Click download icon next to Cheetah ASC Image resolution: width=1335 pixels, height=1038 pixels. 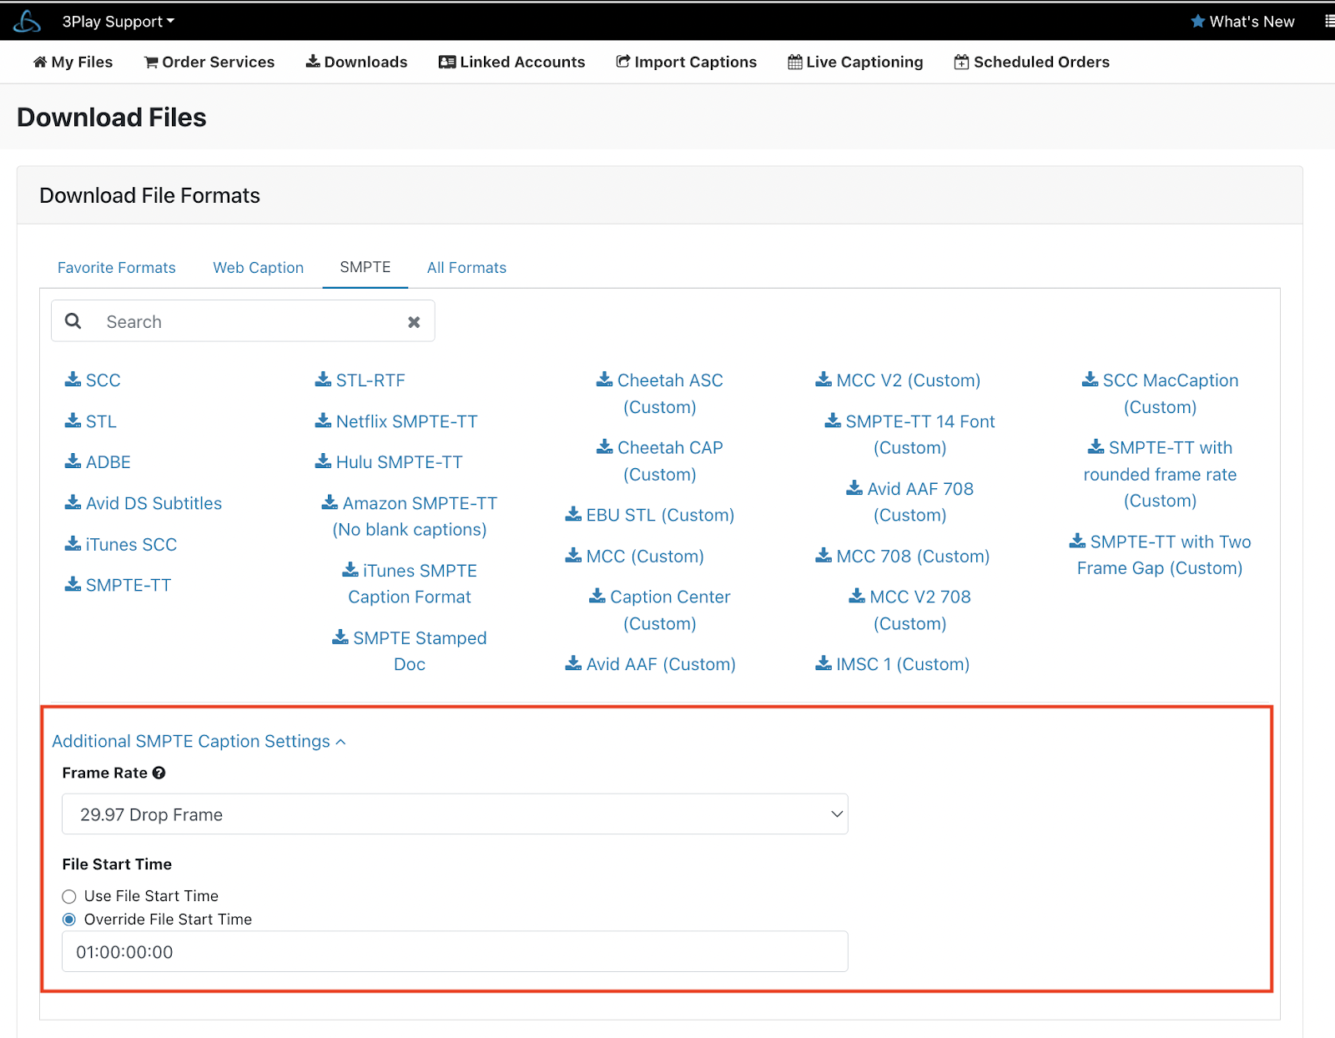(x=605, y=380)
